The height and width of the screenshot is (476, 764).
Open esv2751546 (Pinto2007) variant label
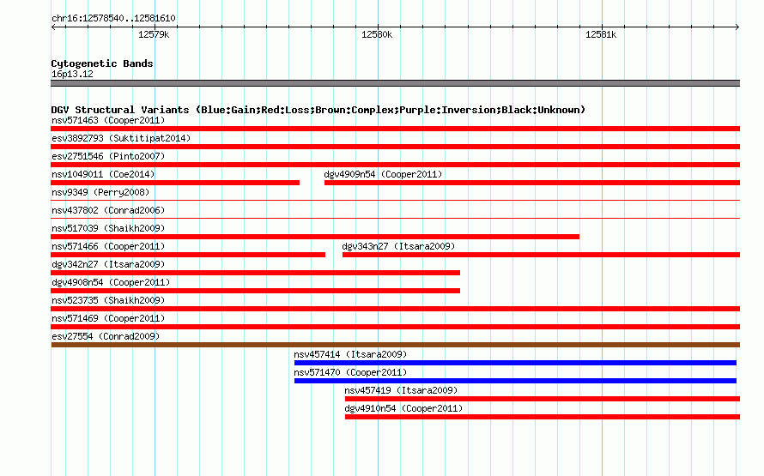pyautogui.click(x=108, y=156)
